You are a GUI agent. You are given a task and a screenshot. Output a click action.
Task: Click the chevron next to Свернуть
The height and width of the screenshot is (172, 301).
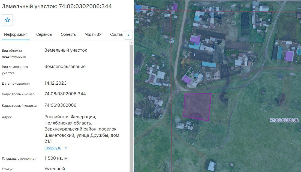66,148
